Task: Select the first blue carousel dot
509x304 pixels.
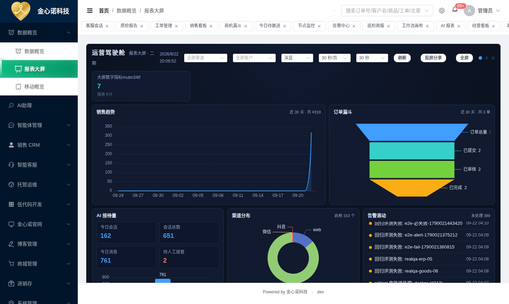Action: pos(480,58)
